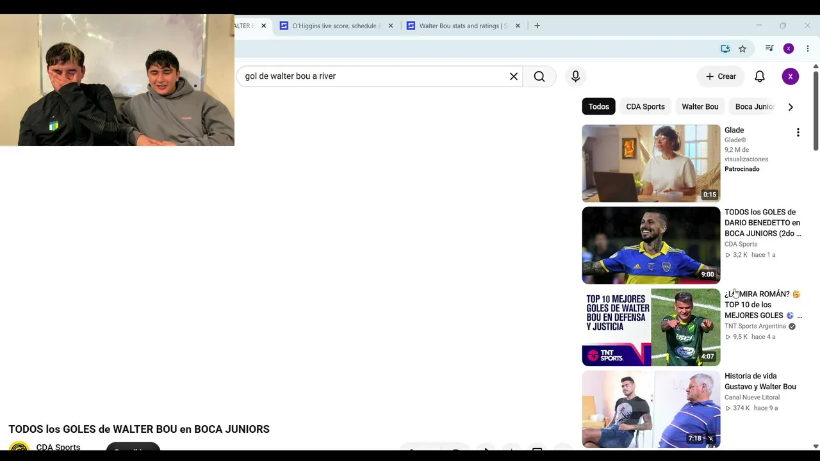Open the Gustavo y Walter Bou thumbnail
Screen dimensions: 820x461
[651, 409]
